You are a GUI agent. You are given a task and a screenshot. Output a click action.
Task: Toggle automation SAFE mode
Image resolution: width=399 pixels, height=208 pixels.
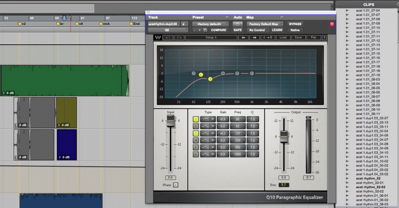[238, 30]
